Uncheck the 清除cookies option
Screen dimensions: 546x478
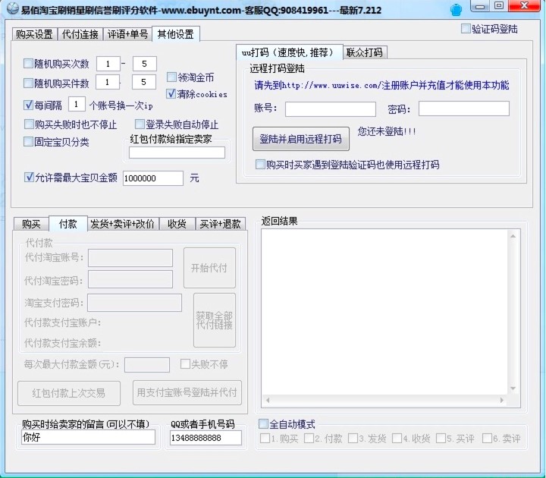click(171, 94)
